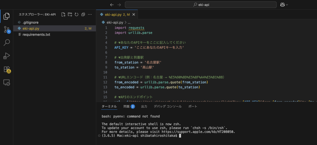Click the New Folder icon in explorer

[x=70, y=14]
